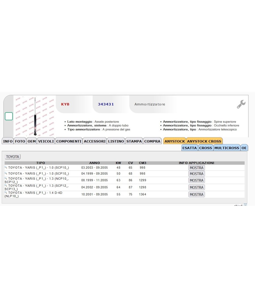Click the 1364 CM3 value
Image resolution: width=255 pixels, height=298 pixels.
(x=143, y=194)
